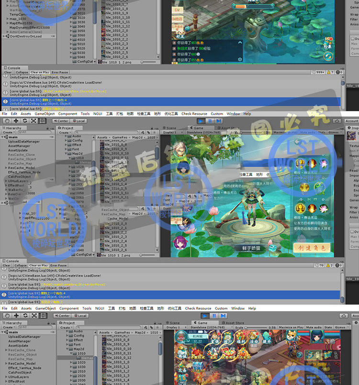359x385 pixels.
Task: Click the Step button in middle editor
Action: pyautogui.click(x=219, y=121)
